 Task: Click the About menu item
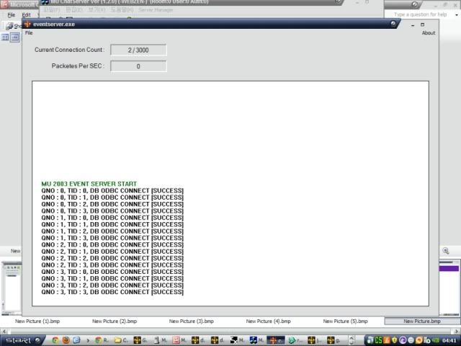428,33
